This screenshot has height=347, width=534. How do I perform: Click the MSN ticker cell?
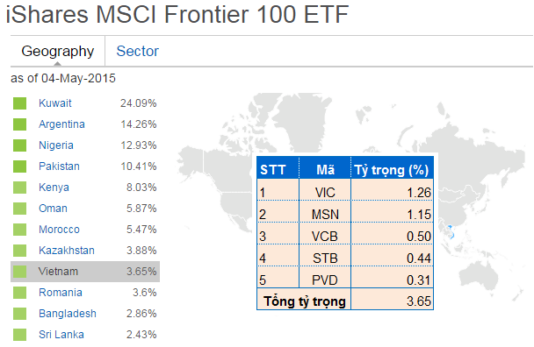[x=325, y=215]
